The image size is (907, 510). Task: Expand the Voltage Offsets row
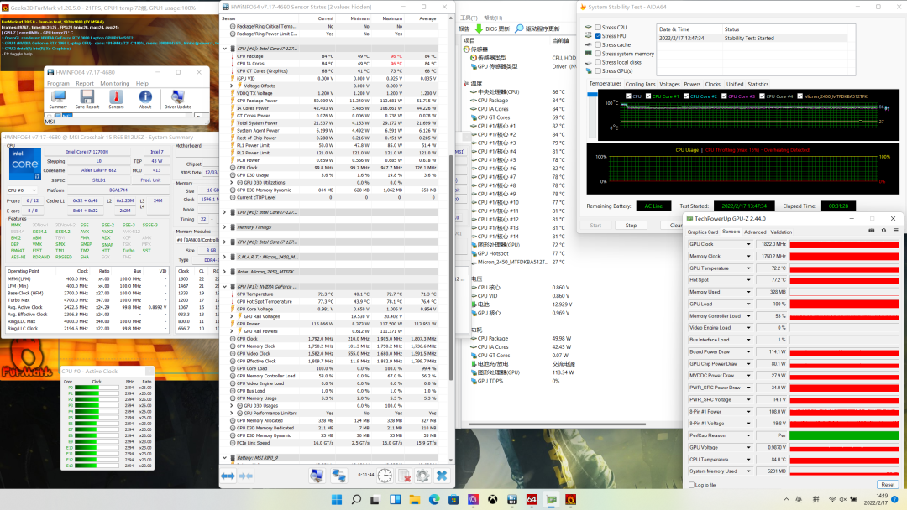click(233, 86)
